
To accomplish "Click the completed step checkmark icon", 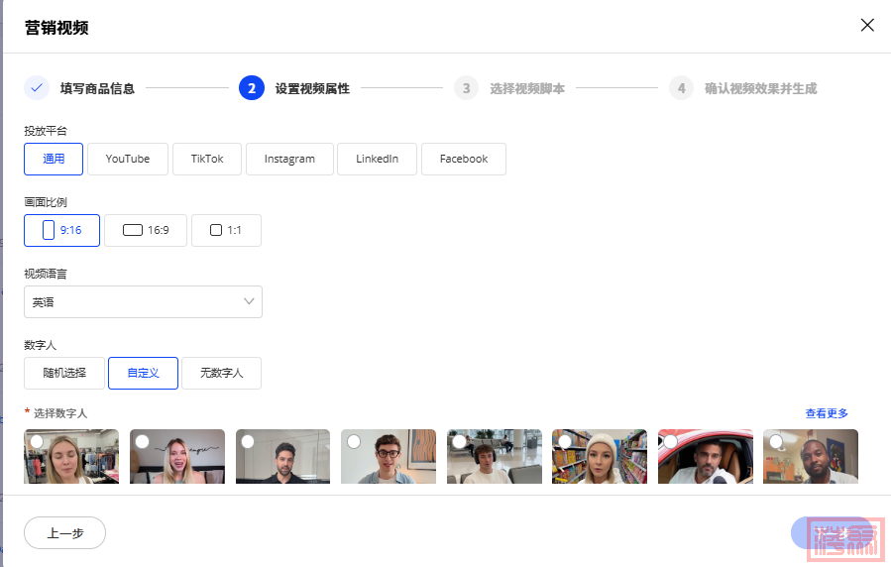I will coord(37,88).
